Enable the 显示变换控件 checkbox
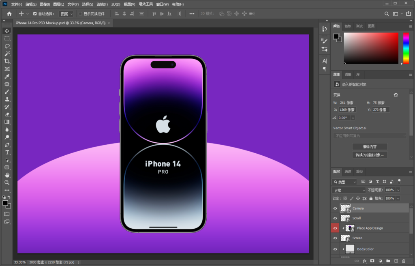The height and width of the screenshot is (266, 415). (81, 14)
